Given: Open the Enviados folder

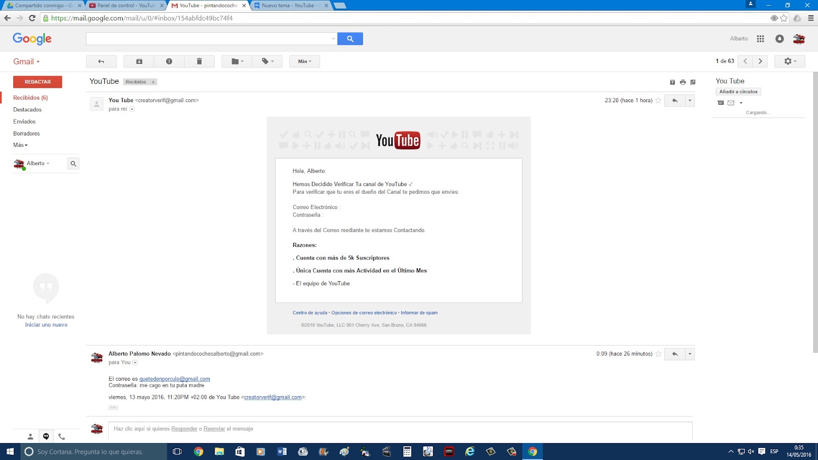Looking at the screenshot, I should click(x=25, y=122).
